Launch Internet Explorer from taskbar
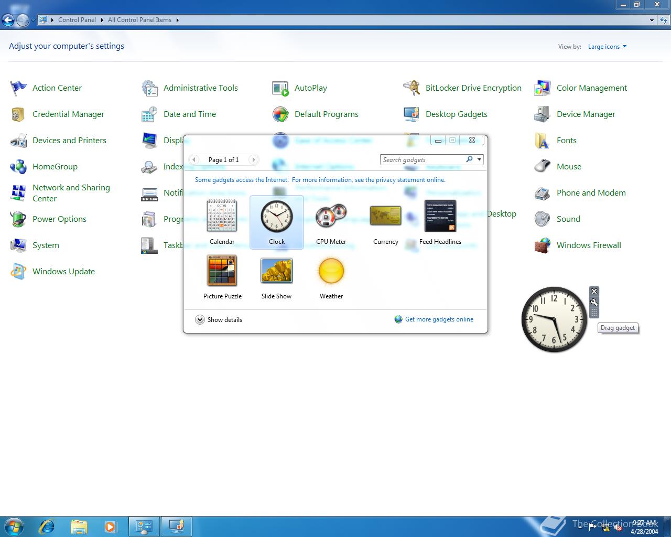671x537 pixels. [x=47, y=526]
